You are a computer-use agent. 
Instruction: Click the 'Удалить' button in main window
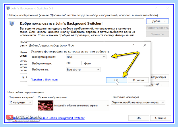coord(157,34)
